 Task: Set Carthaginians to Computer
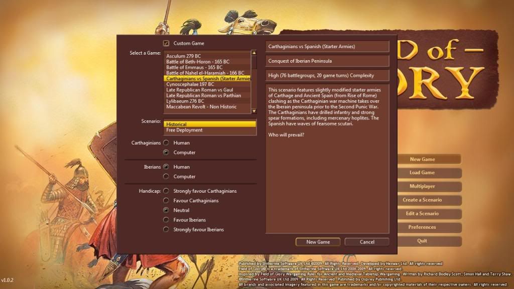(166, 153)
